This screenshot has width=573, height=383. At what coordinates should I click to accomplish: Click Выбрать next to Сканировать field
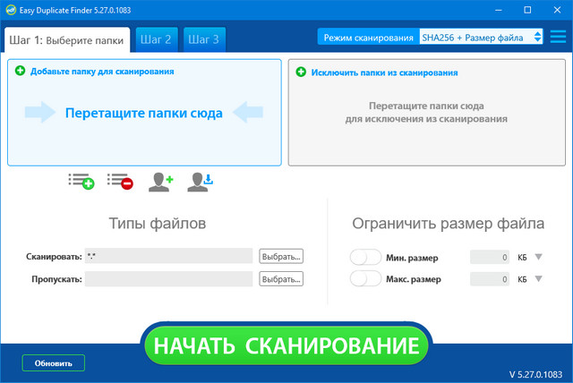(281, 257)
